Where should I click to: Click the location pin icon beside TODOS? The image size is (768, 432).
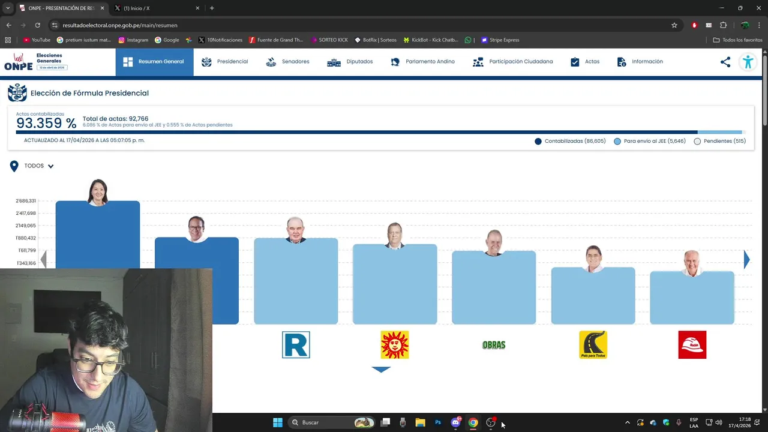click(x=14, y=166)
